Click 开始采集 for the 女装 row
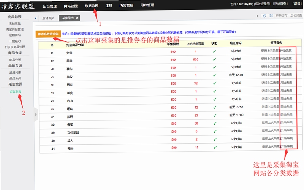304x190 pixels. click(286, 51)
